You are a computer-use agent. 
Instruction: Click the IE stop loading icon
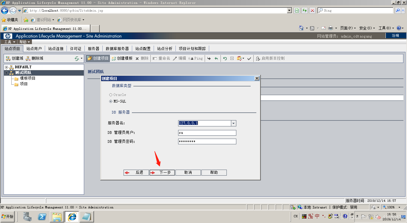tap(312, 10)
